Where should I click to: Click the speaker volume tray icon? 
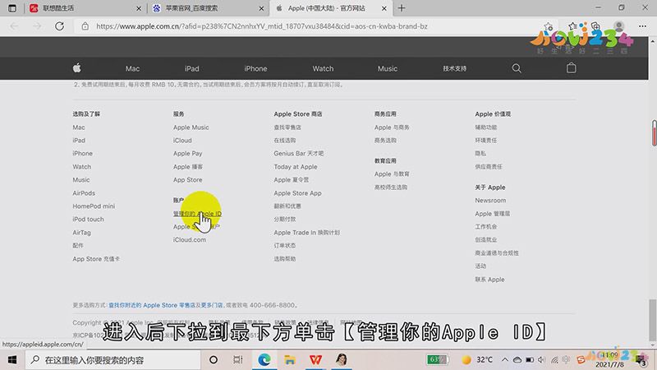pos(542,360)
